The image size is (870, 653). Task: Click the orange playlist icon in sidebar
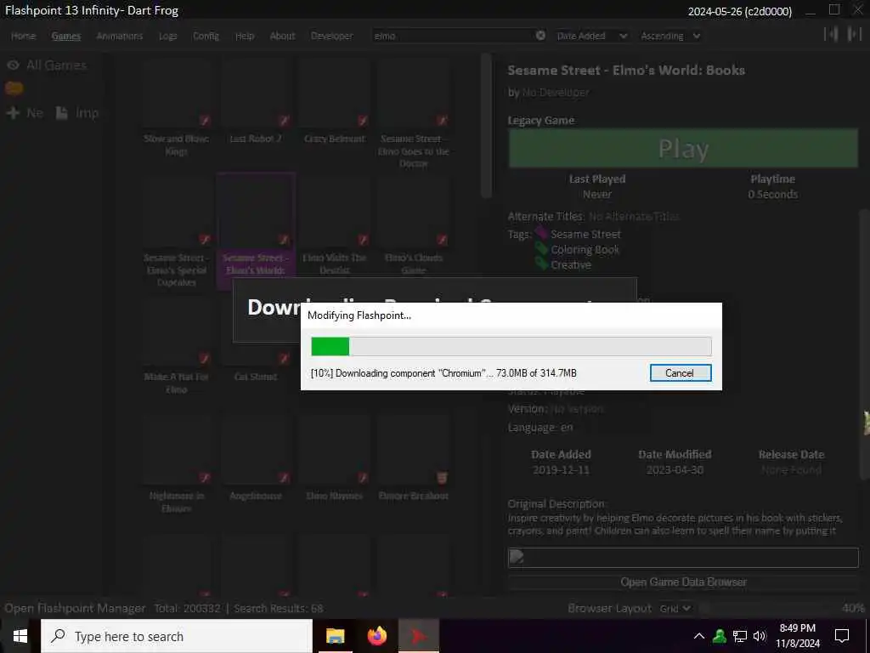tap(14, 88)
